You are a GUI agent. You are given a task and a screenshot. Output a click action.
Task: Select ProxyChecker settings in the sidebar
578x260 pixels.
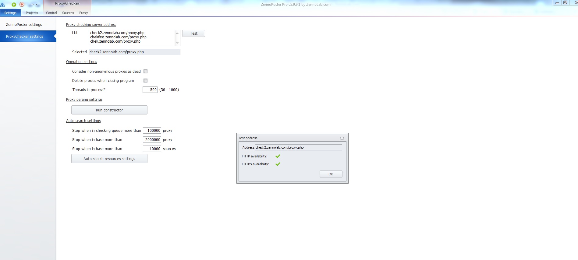28,36
